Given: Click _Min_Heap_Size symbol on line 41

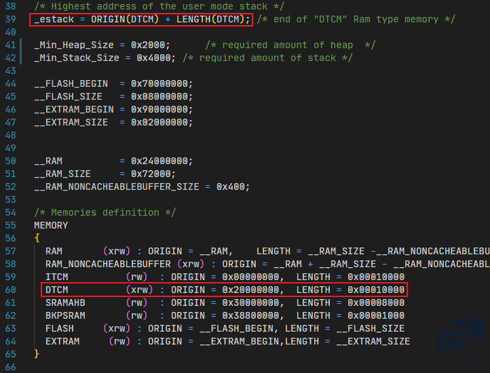Looking at the screenshot, I should point(74,45).
